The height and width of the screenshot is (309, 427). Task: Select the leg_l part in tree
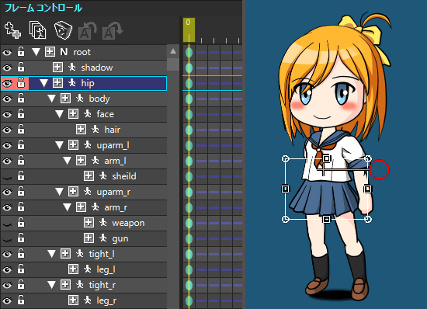pos(106,269)
